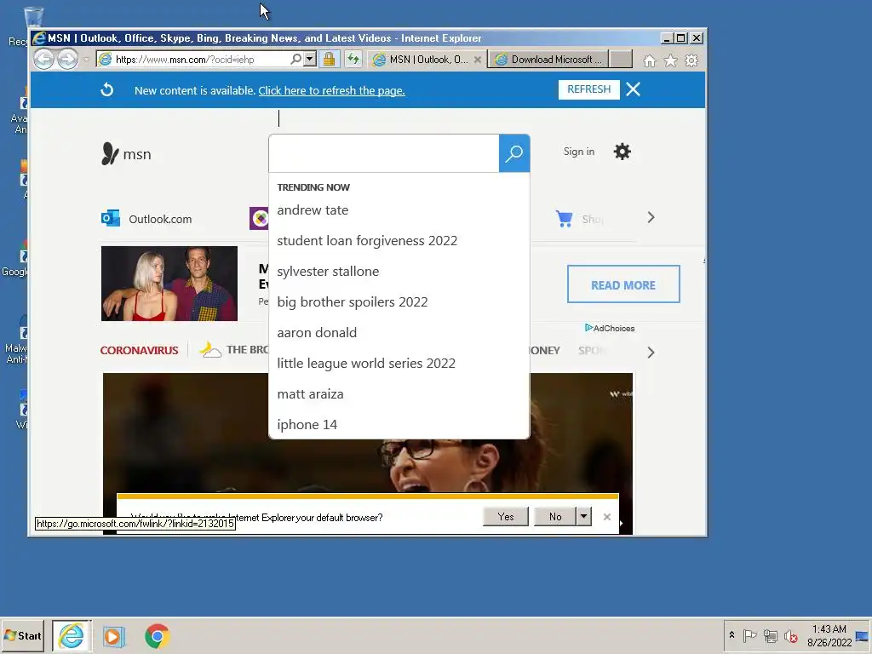This screenshot has height=654, width=872.
Task: Click the muted volume tray icon
Action: pos(791,635)
